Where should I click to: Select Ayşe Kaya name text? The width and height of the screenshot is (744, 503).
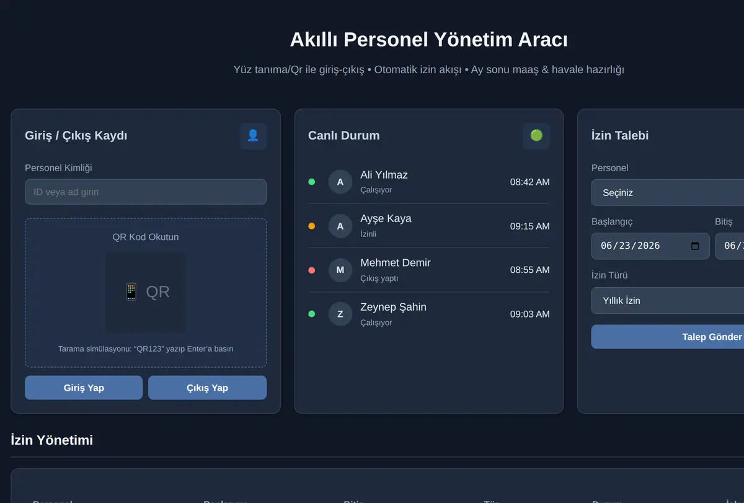coord(386,218)
